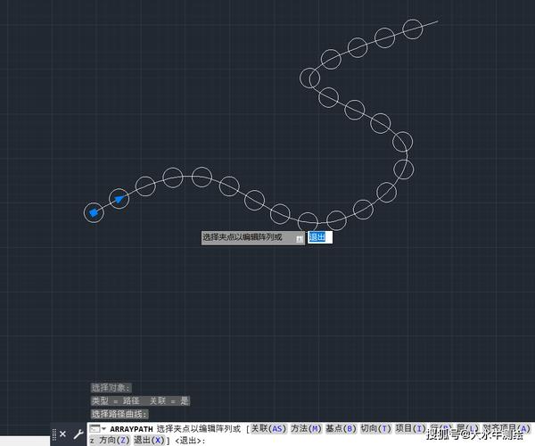Click the highlighted 退出 dynamic input box
535x446 pixels.
(x=319, y=237)
